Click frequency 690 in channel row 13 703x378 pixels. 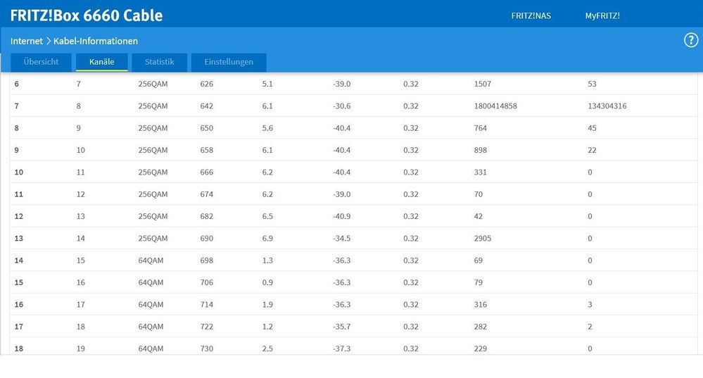pyautogui.click(x=207, y=239)
